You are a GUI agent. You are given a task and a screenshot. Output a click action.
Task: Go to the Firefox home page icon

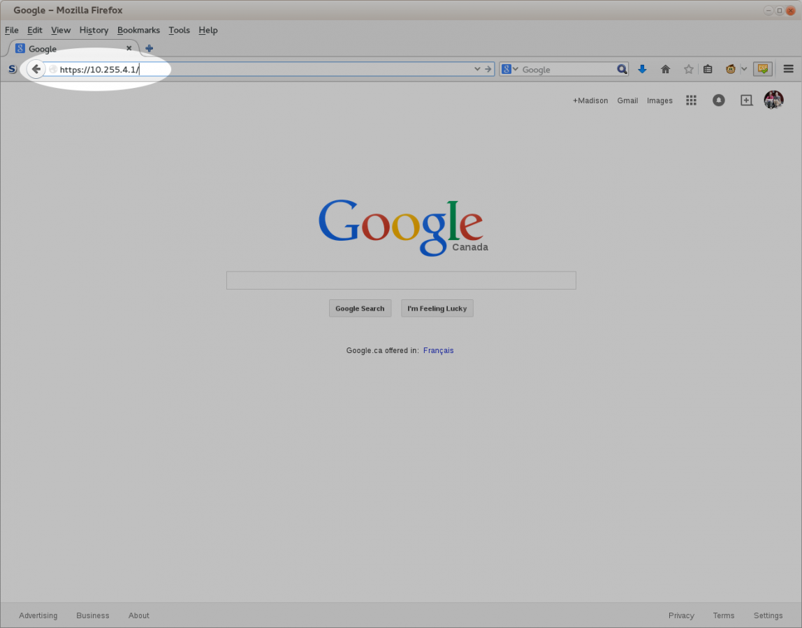pos(665,69)
